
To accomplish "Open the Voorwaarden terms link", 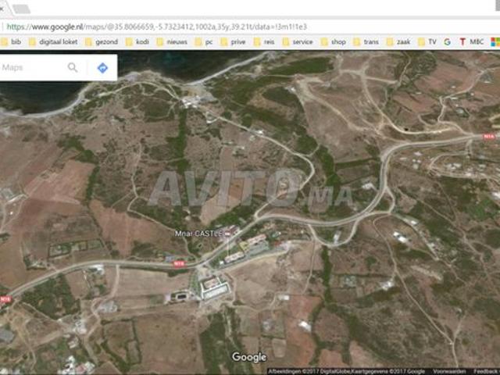I will [452, 371].
